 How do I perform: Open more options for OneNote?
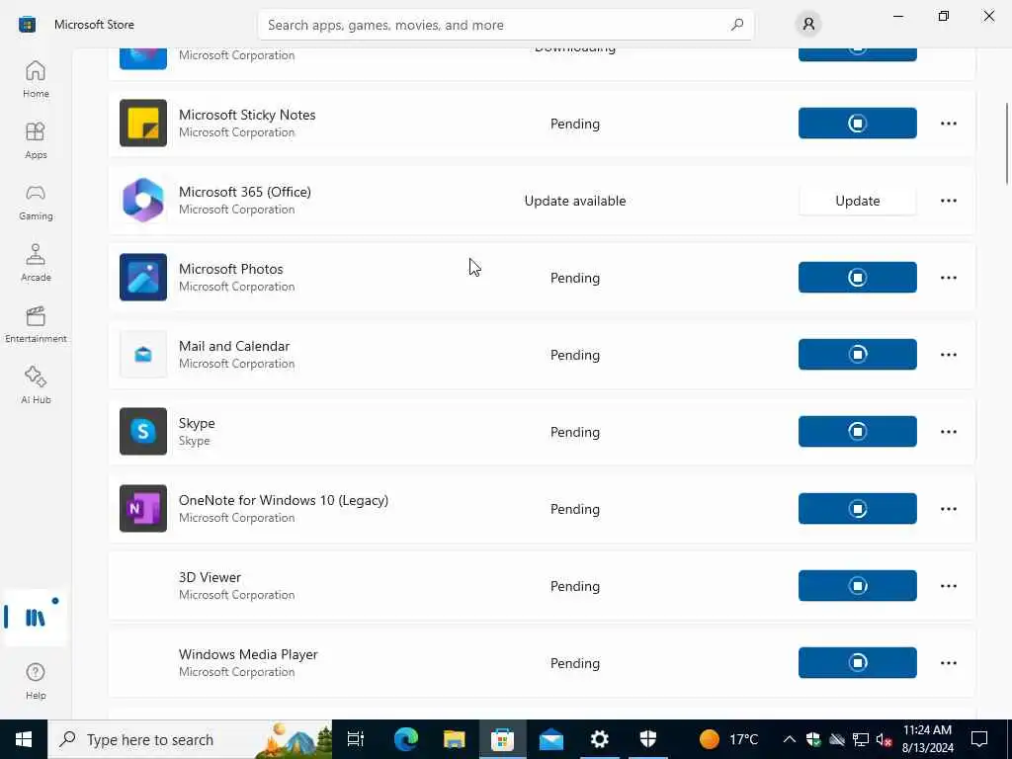click(948, 509)
